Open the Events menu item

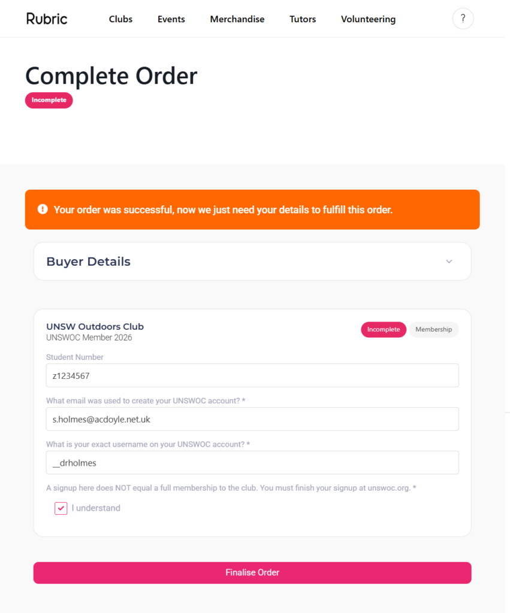171,19
